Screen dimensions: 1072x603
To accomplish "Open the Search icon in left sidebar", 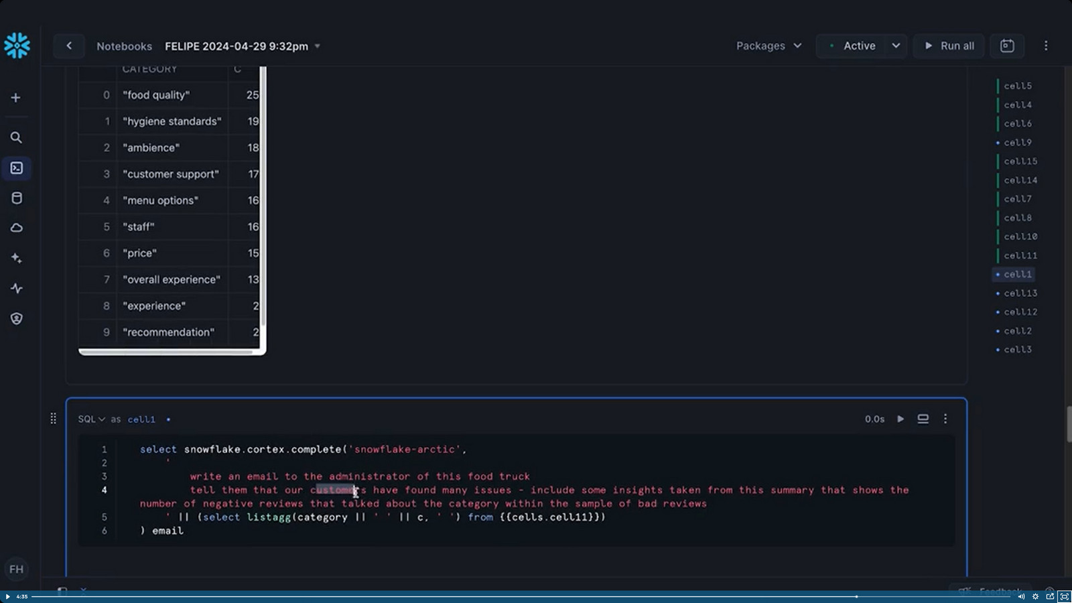I will (16, 137).
